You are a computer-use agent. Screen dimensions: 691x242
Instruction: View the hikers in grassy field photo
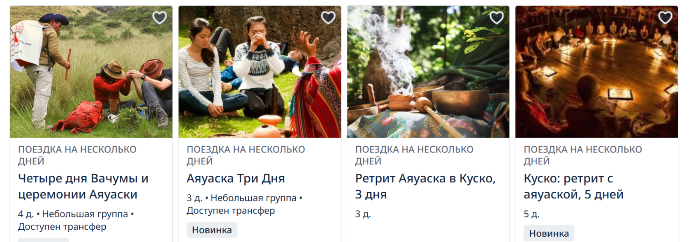(91, 72)
